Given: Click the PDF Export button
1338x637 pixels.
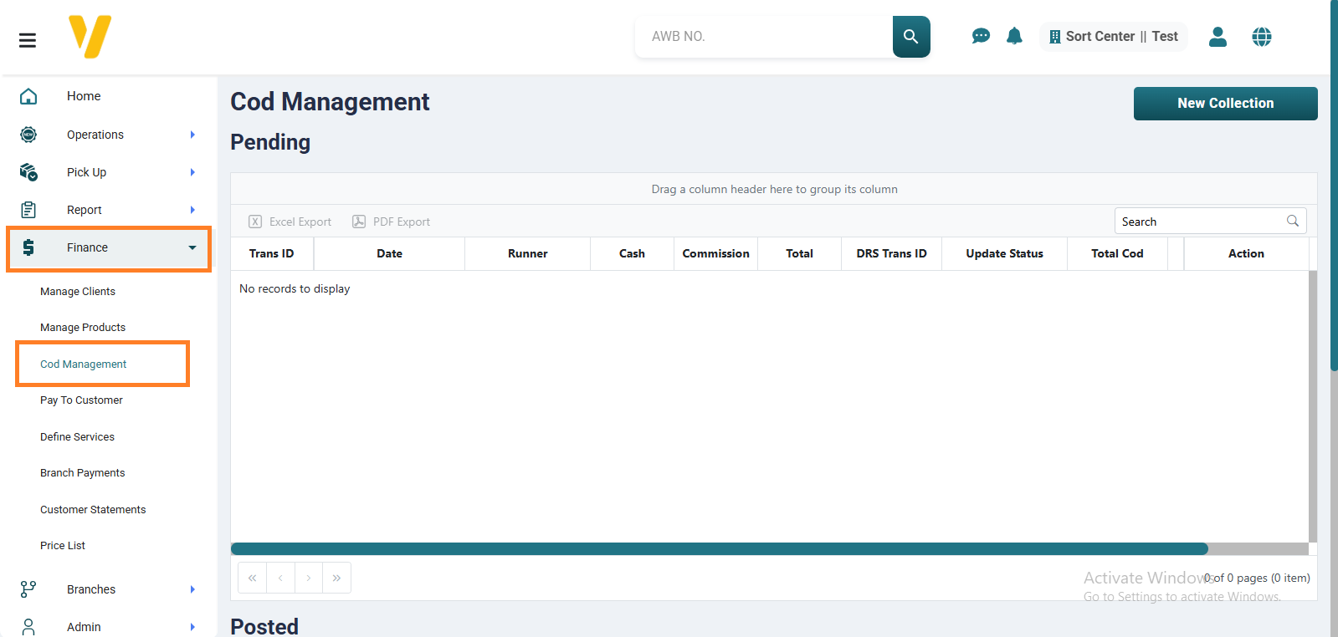Looking at the screenshot, I should pyautogui.click(x=392, y=222).
